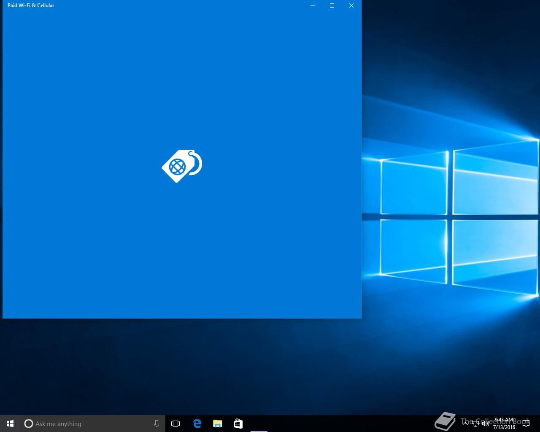
Task: Focus the "Ask me anything" search box
Action: (x=93, y=424)
